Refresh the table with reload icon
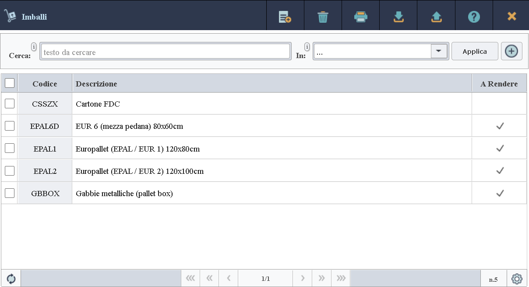Screen dimensions: 529x287 pyautogui.click(x=11, y=279)
